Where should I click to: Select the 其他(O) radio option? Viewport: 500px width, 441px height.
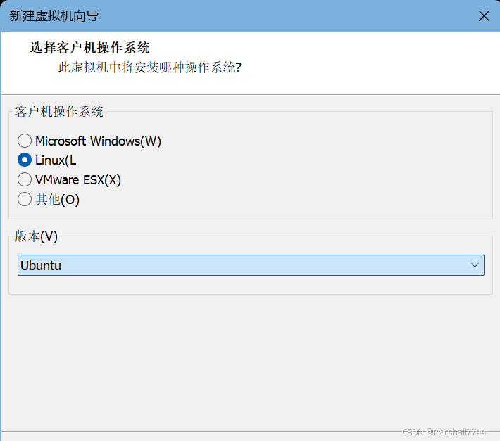pyautogui.click(x=25, y=199)
